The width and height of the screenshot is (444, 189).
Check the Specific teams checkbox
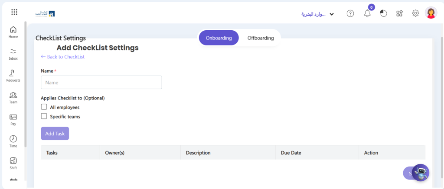tap(44, 116)
